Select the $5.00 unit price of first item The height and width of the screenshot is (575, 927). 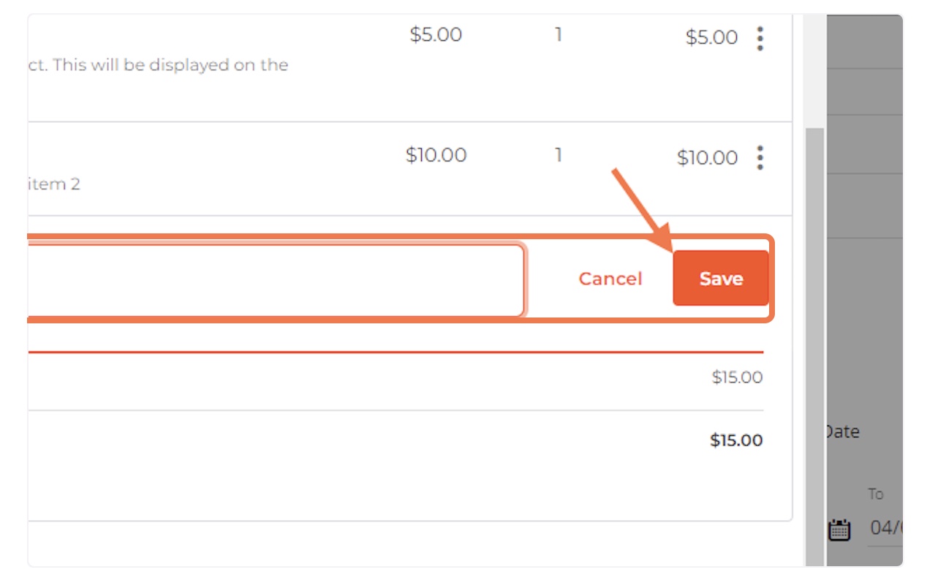[436, 35]
